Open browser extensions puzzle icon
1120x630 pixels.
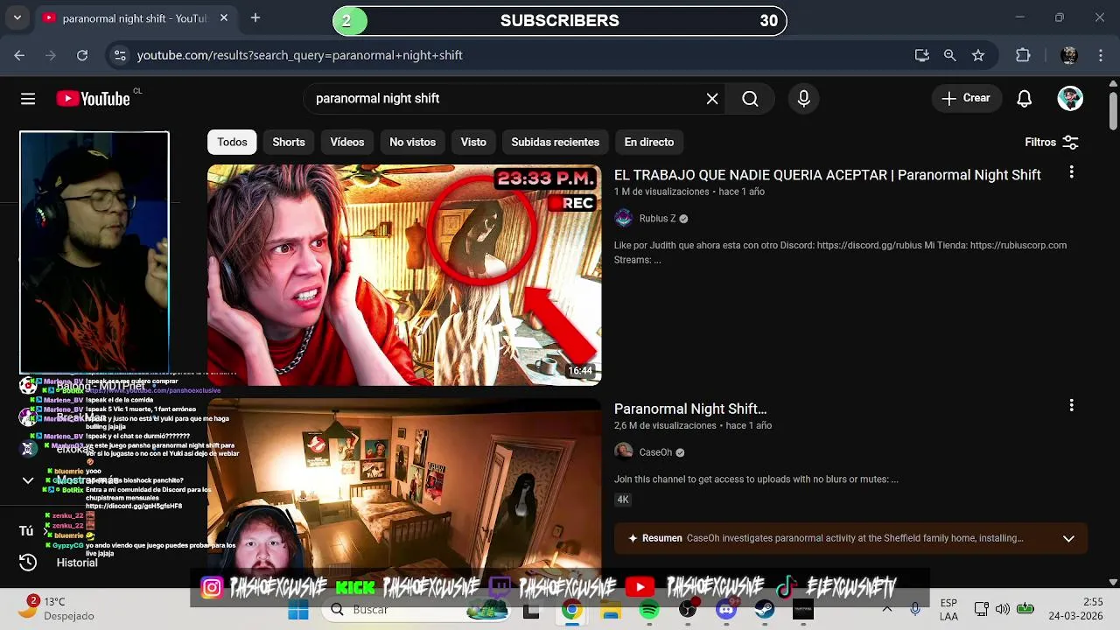[1023, 55]
